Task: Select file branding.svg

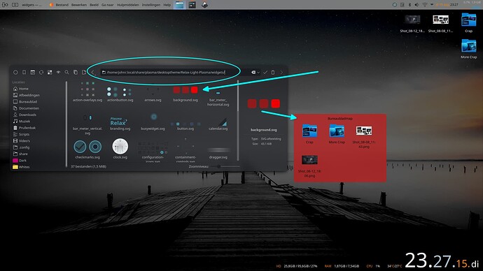Action: [120, 123]
